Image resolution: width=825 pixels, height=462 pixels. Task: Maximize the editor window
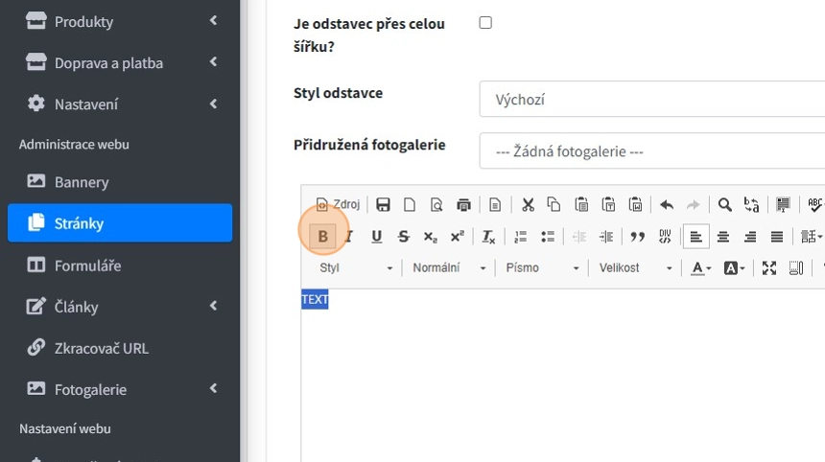tap(768, 268)
